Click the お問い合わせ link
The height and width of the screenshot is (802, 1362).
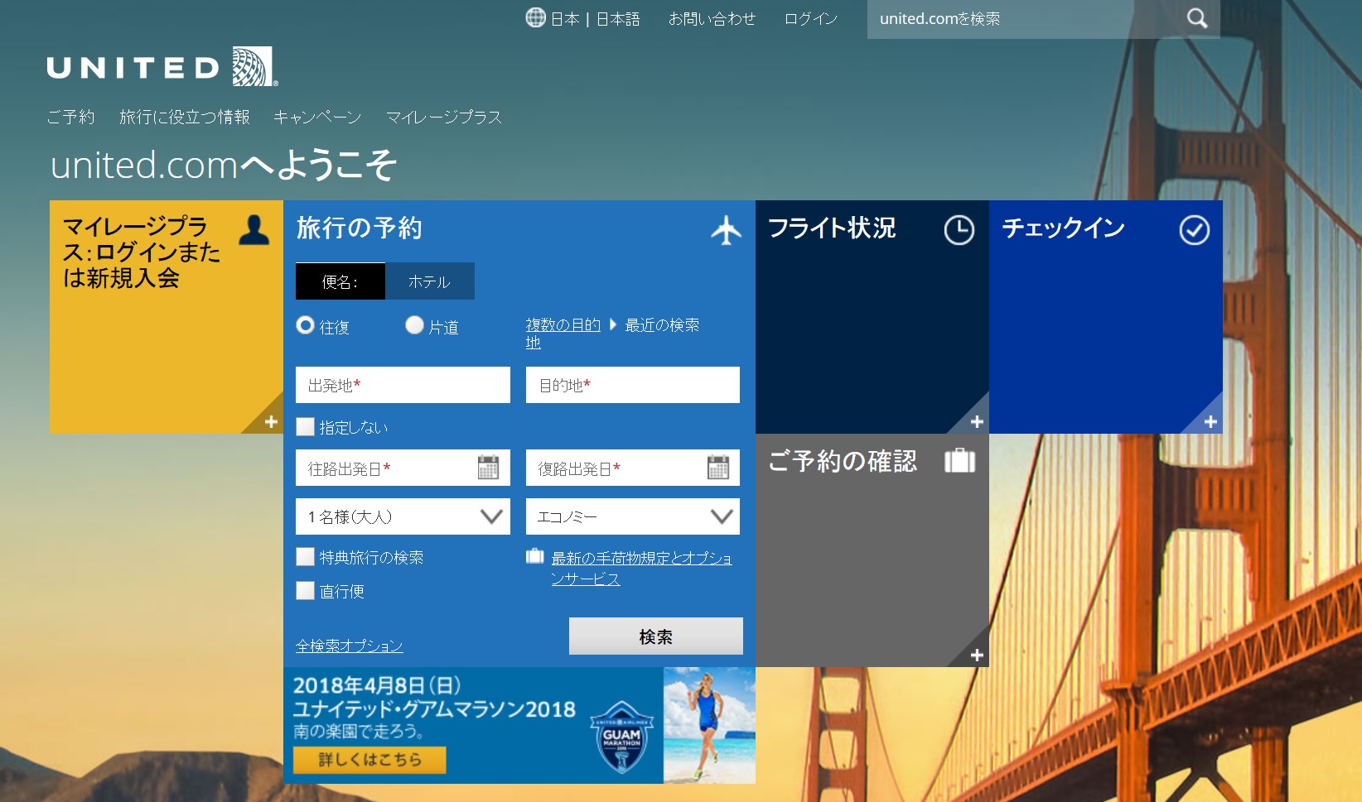point(712,18)
